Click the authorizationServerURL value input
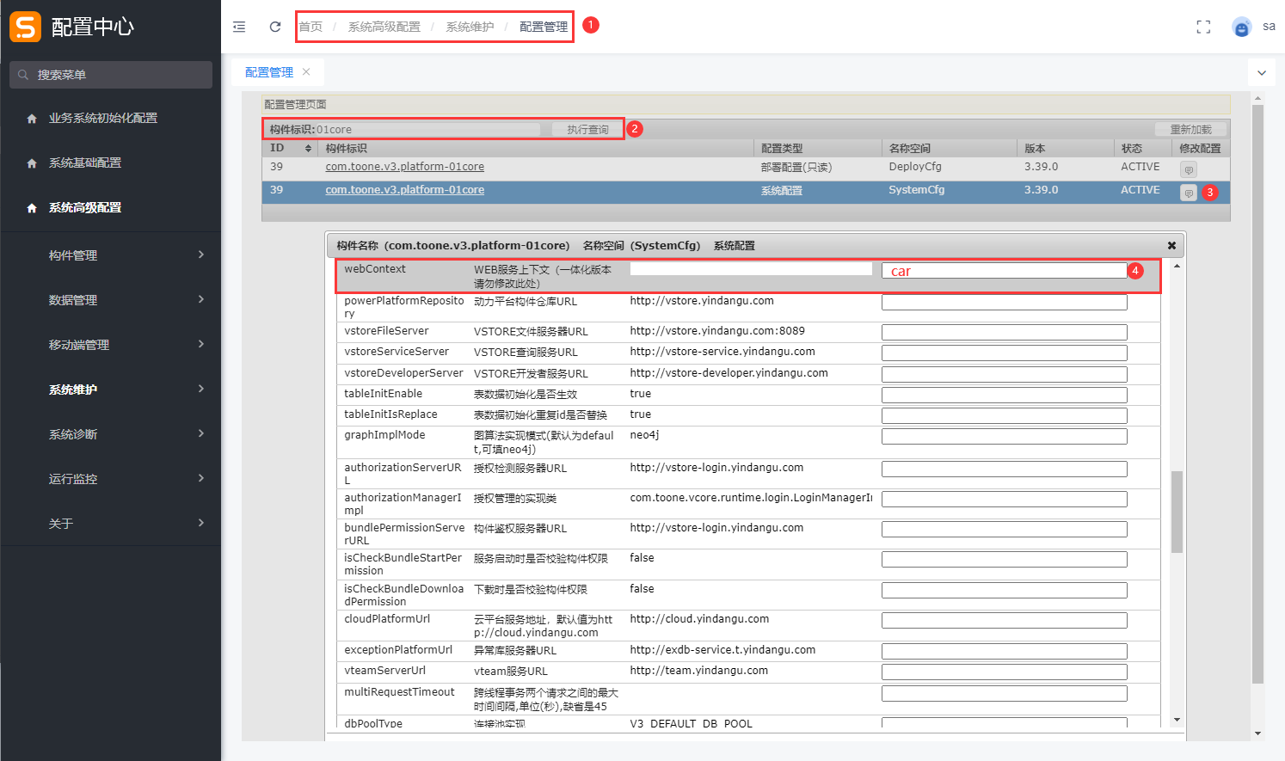 (1004, 469)
